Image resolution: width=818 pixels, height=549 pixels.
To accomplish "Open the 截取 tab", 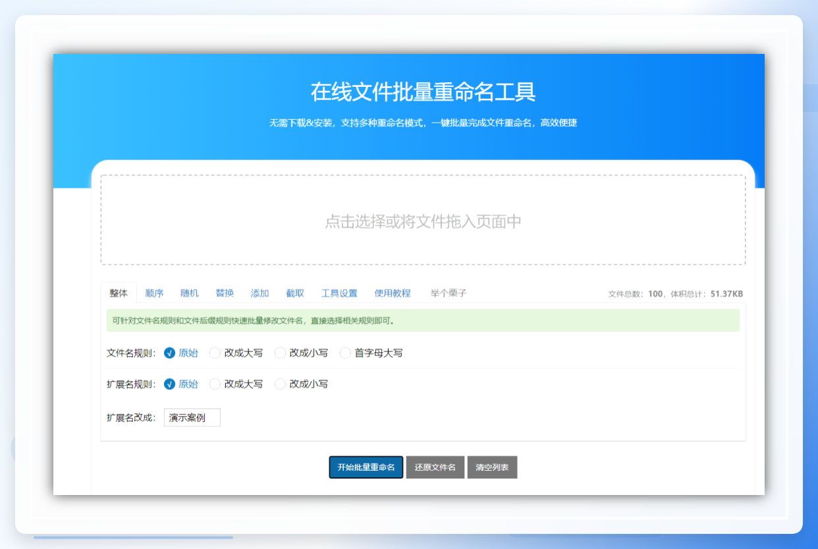I will [295, 293].
